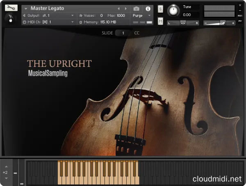Shift keyboard octave down with the arrow
Screen dimensions: 246x186
coord(6,178)
